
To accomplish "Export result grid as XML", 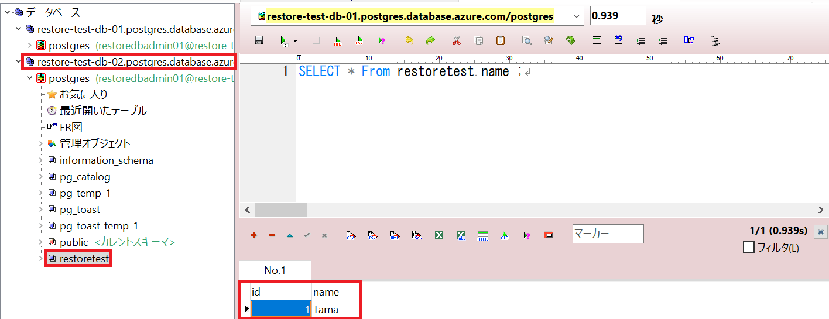I will (395, 235).
